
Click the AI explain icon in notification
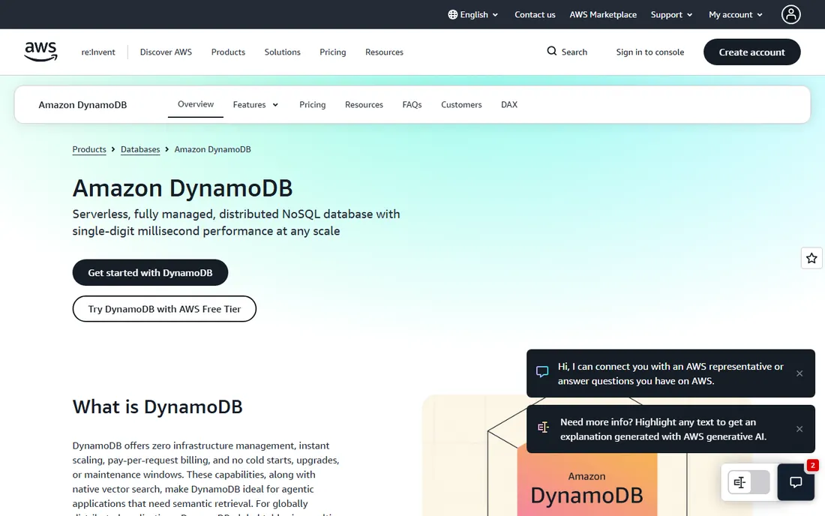click(543, 427)
